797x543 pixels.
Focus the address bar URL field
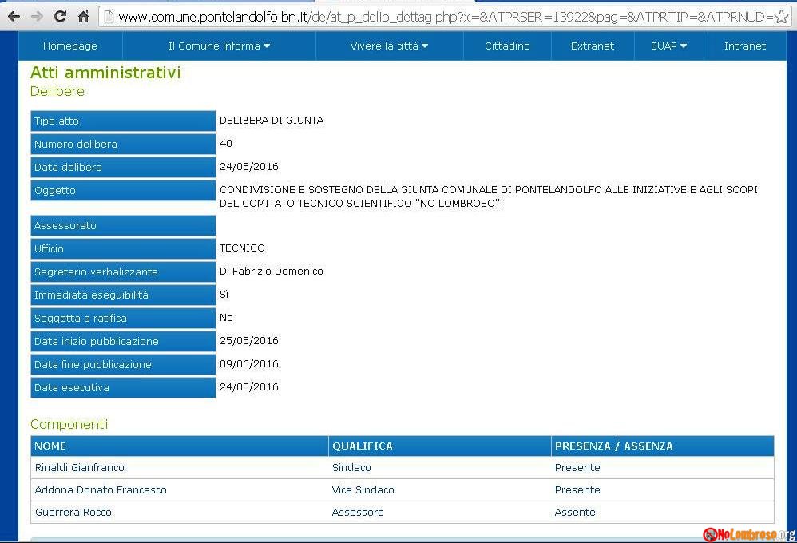coord(445,17)
